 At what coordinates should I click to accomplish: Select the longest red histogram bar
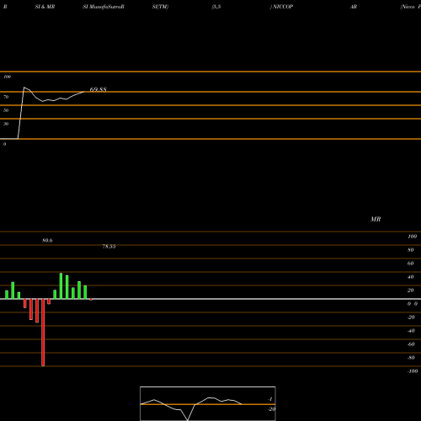(x=43, y=333)
